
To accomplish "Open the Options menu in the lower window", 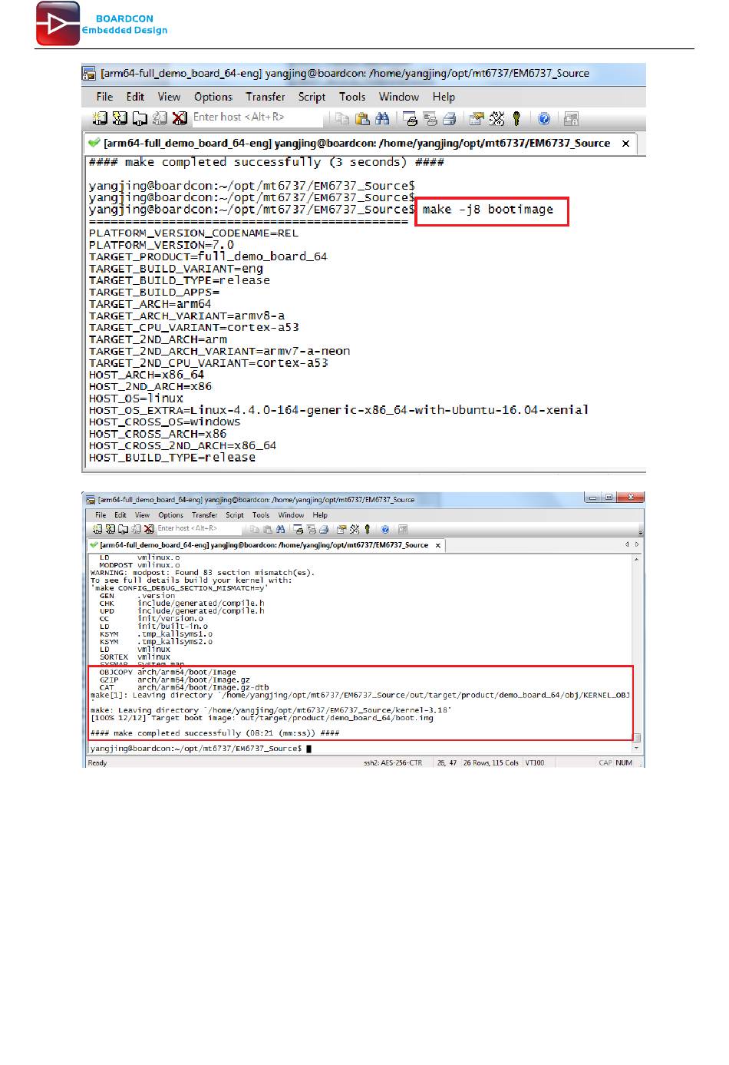I will click(x=170, y=515).
